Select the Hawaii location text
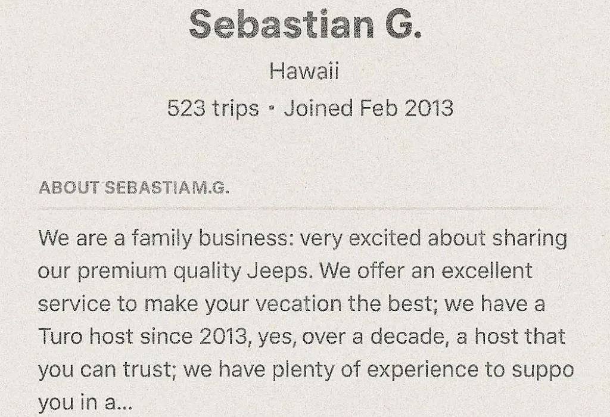The height and width of the screenshot is (417, 610). click(x=304, y=71)
